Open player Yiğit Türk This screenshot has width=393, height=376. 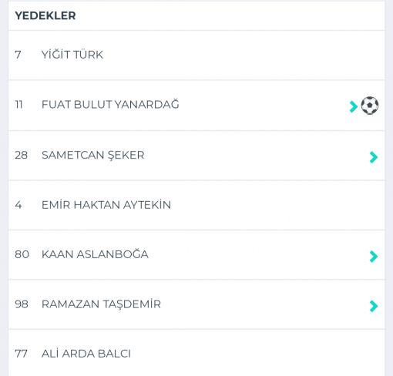click(x=72, y=55)
